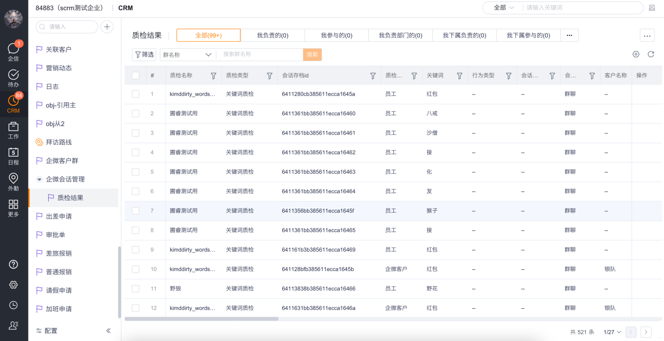Switch to 我负责部门的(0) tab
The width and height of the screenshot is (664, 341).
(x=400, y=35)
